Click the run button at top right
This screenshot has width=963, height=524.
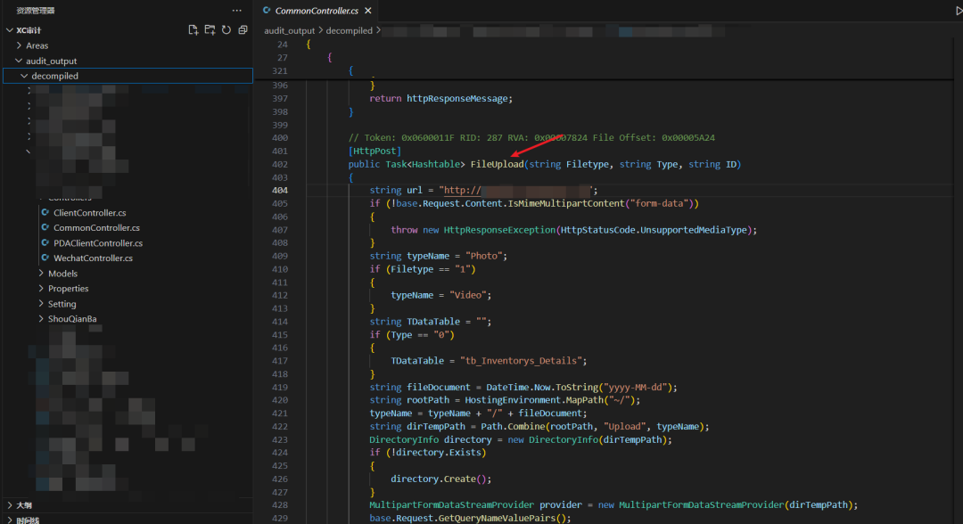tap(959, 11)
